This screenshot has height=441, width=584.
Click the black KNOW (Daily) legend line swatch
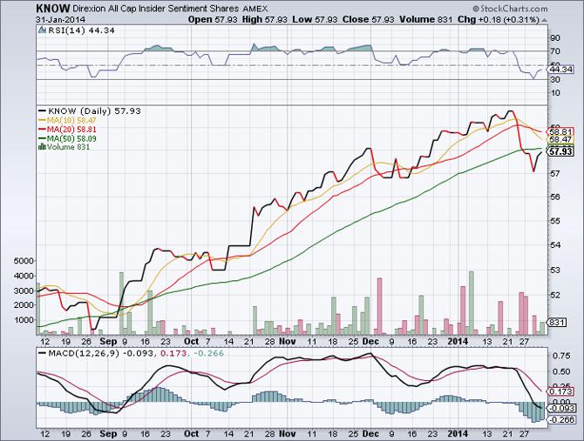42,111
